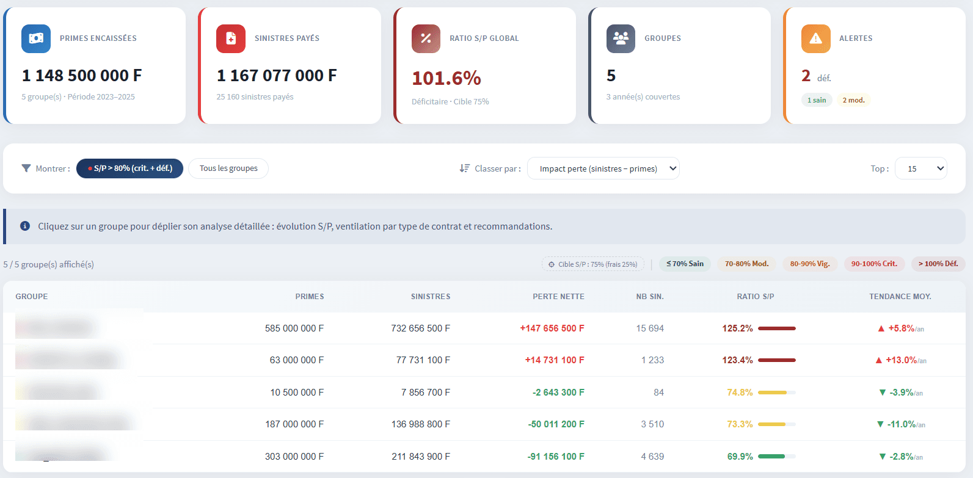Click the ≤70% Sain legend badge

685,264
